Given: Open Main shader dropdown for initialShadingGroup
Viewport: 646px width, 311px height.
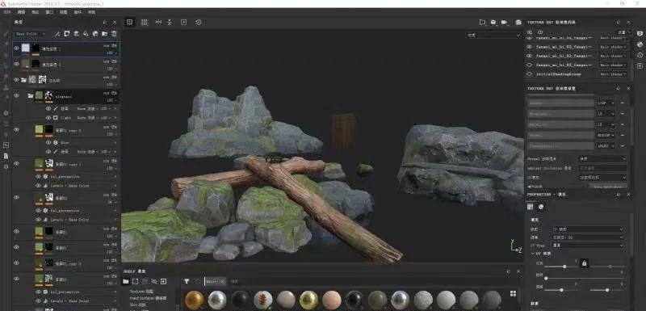Looking at the screenshot, I should (x=613, y=74).
